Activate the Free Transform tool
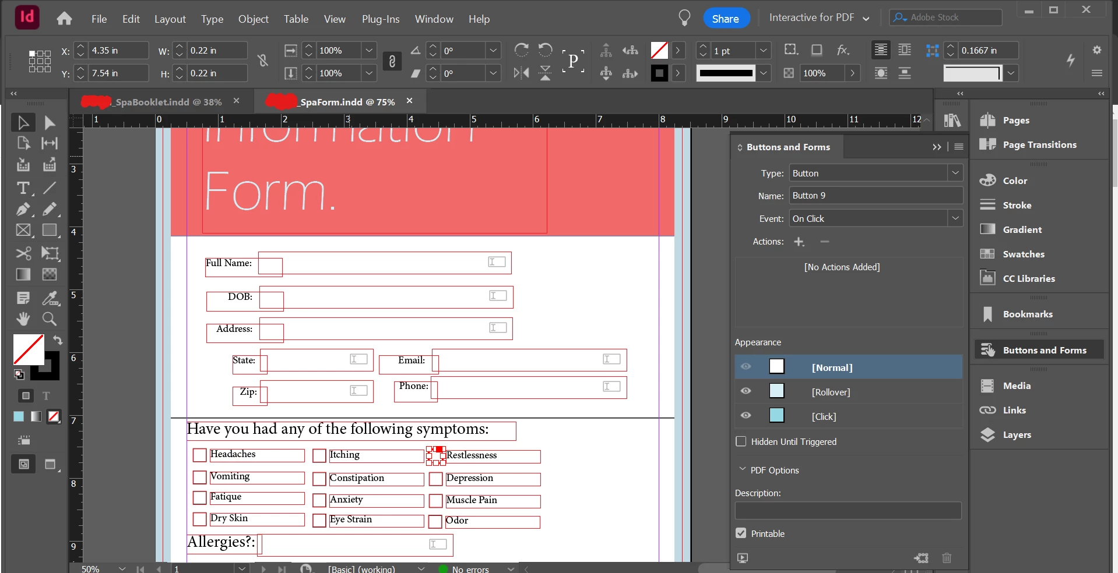Image resolution: width=1118 pixels, height=573 pixels. click(x=50, y=253)
